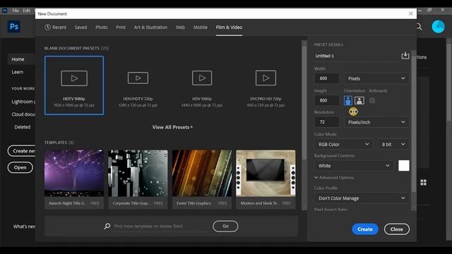Click the Height input field

tap(326, 100)
